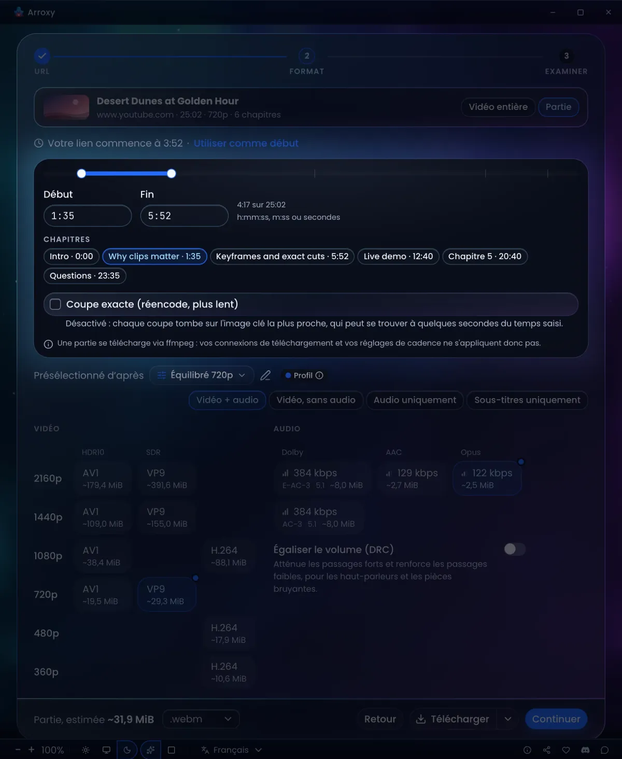Open the info icon in the bottom bar

pyautogui.click(x=527, y=750)
